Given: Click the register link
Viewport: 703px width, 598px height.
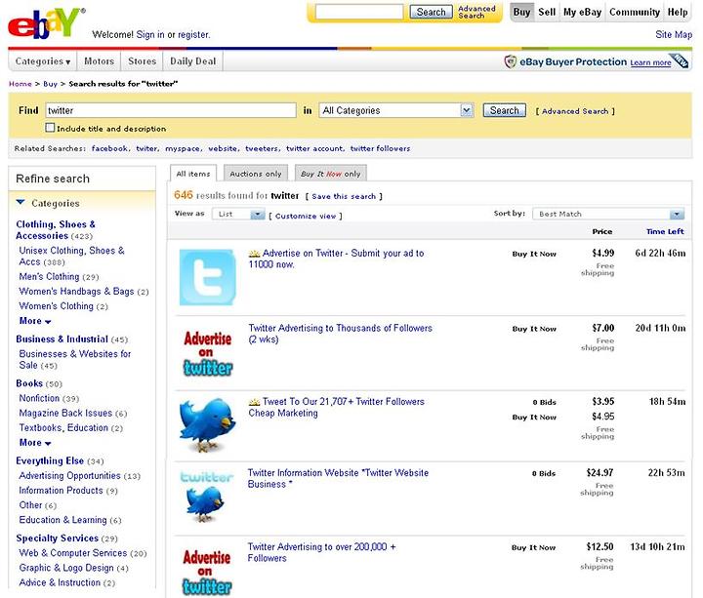Looking at the screenshot, I should tap(193, 34).
